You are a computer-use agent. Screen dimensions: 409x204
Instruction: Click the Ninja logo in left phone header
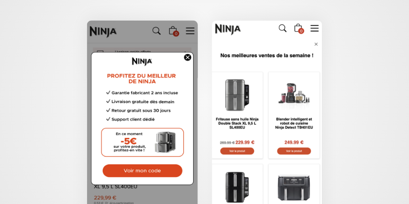(103, 32)
